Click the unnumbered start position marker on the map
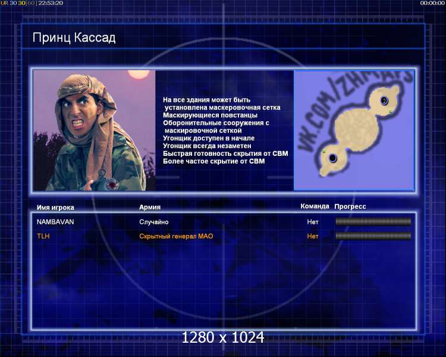 pyautogui.click(x=332, y=158)
